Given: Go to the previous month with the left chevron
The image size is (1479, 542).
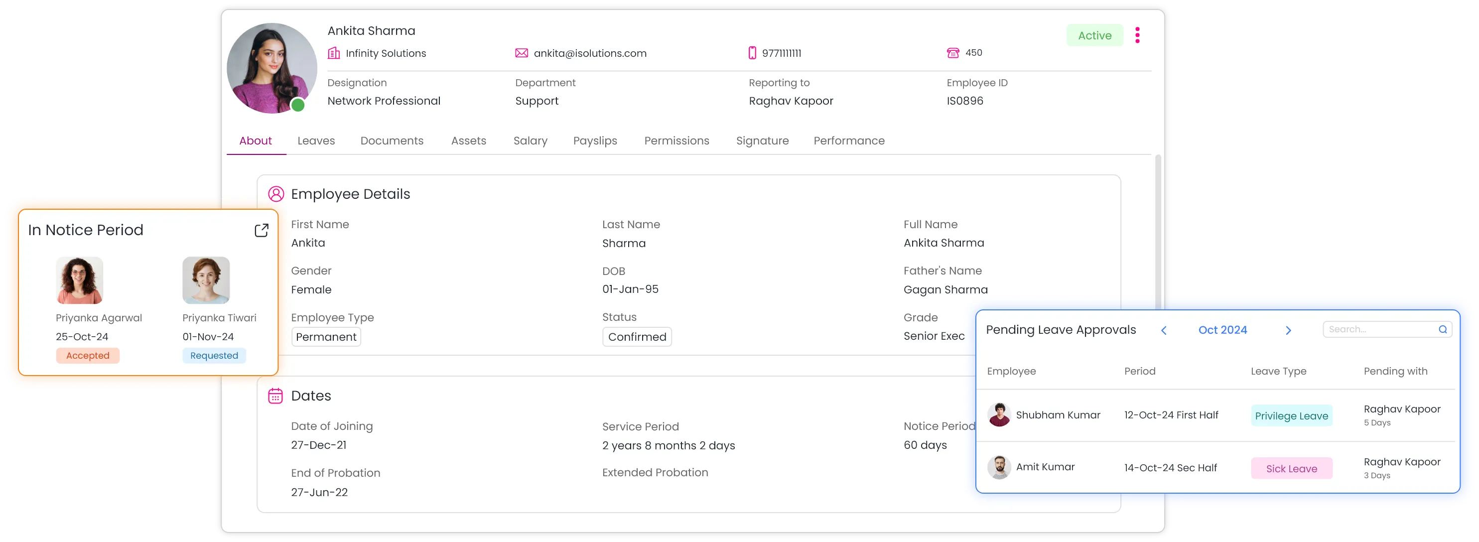Looking at the screenshot, I should 1164,330.
